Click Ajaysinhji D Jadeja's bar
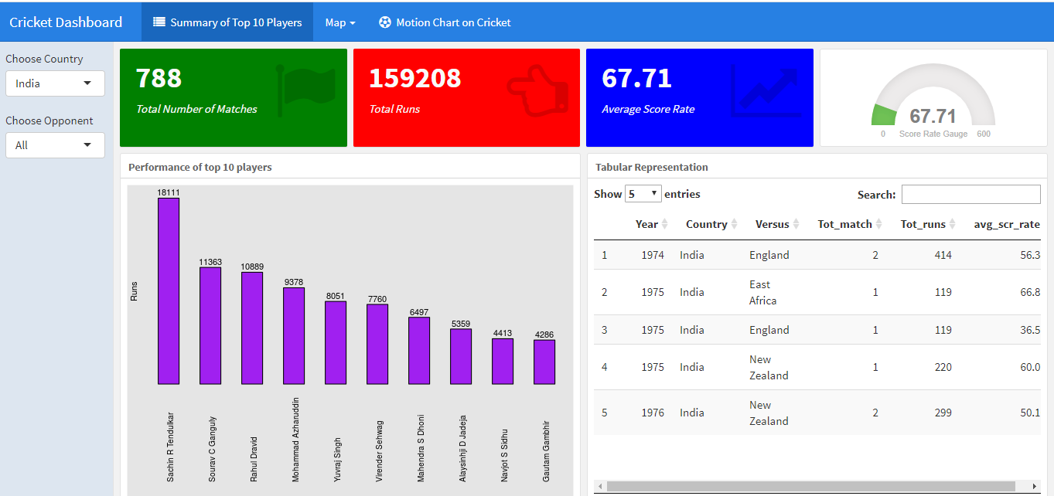The width and height of the screenshot is (1054, 496). (461, 357)
